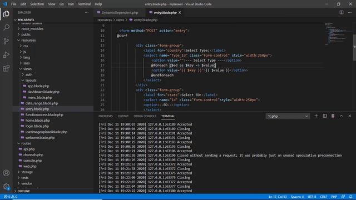356x200 pixels.
Task: Open web.php in routes folder
Action: coord(29,167)
